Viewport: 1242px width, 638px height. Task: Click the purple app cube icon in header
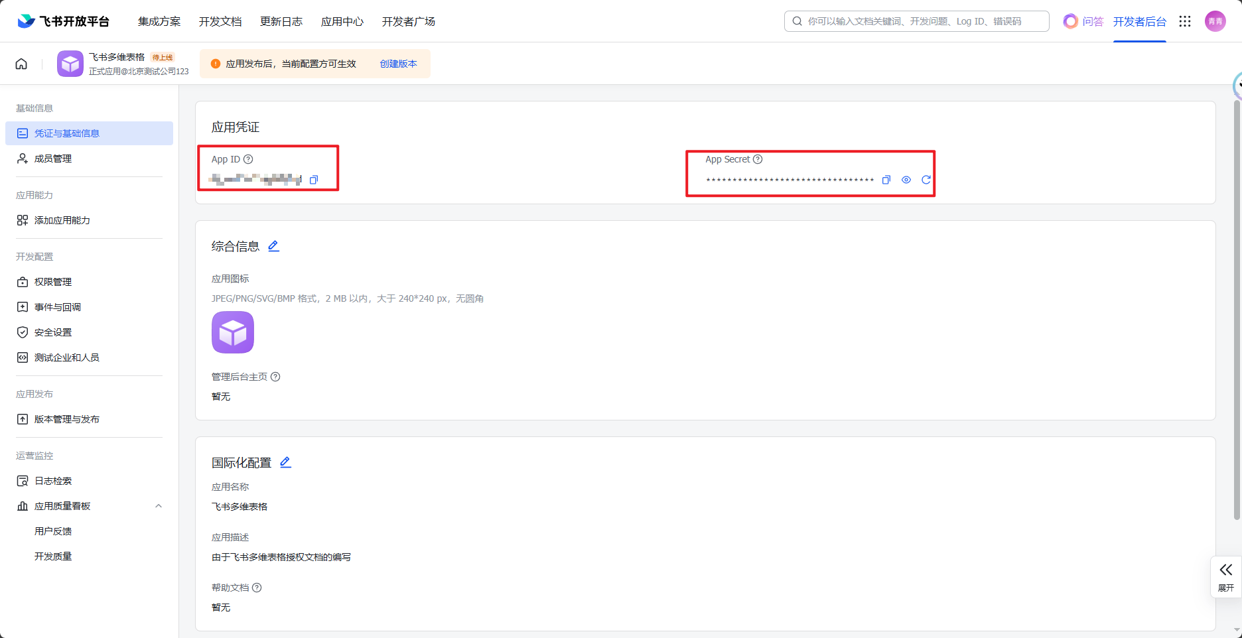(70, 64)
